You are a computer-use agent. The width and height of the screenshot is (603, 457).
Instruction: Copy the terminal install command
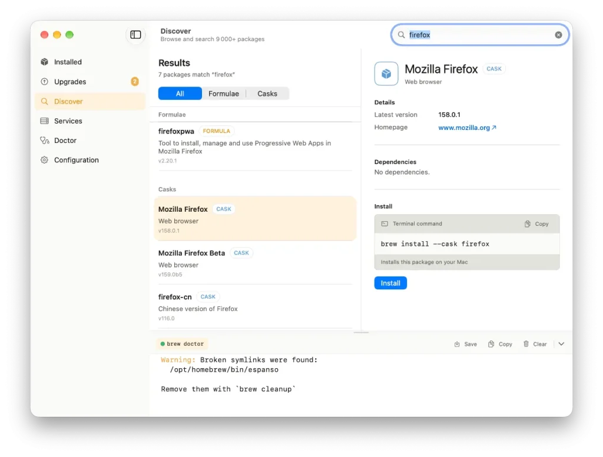pos(536,224)
